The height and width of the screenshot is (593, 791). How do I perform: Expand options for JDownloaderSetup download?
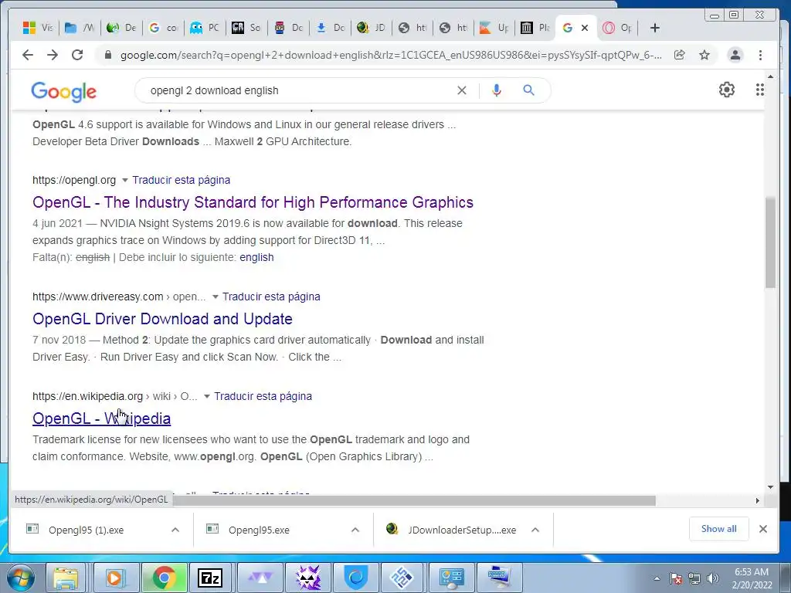pyautogui.click(x=535, y=530)
